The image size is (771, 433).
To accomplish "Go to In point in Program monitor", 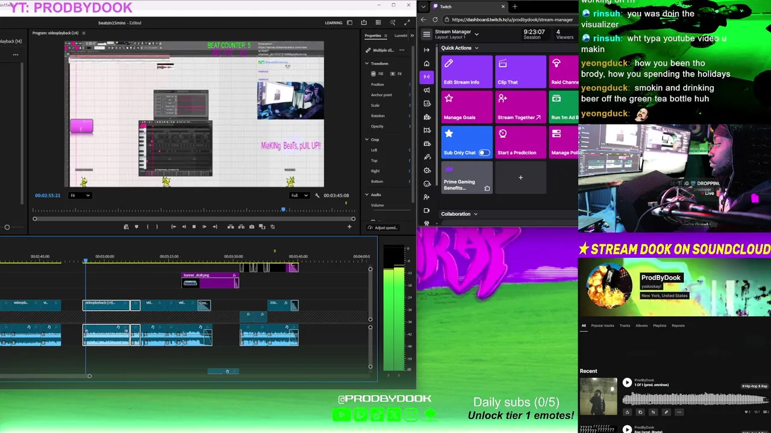I will pos(173,227).
